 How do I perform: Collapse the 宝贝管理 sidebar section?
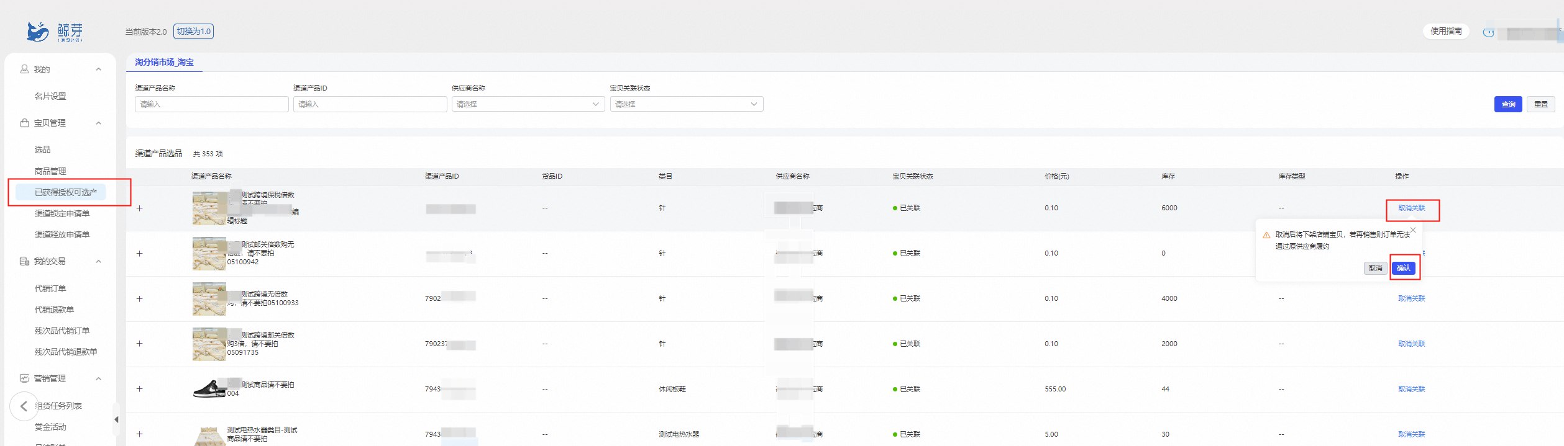pyautogui.click(x=98, y=123)
